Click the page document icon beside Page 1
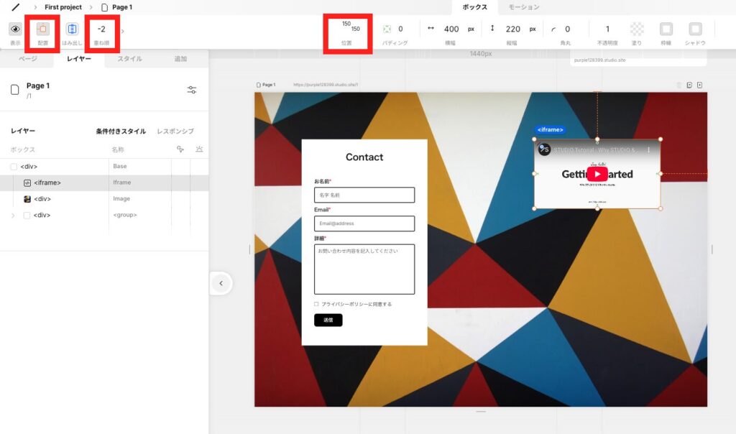736x434 pixels. pyautogui.click(x=15, y=90)
